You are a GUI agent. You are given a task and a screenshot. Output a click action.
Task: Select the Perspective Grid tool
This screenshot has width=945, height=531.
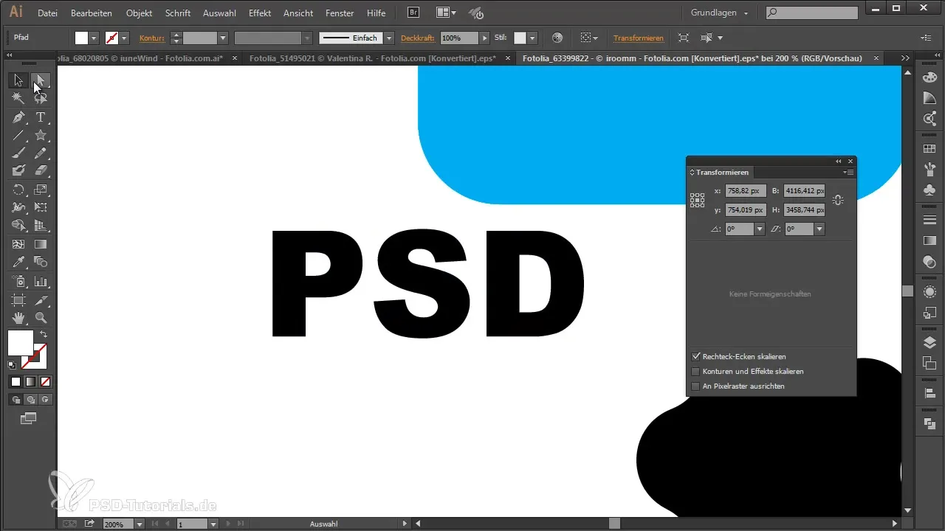tap(41, 226)
